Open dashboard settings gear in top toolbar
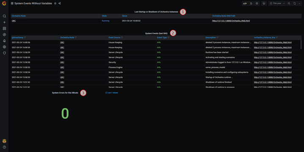 tap(257, 3)
